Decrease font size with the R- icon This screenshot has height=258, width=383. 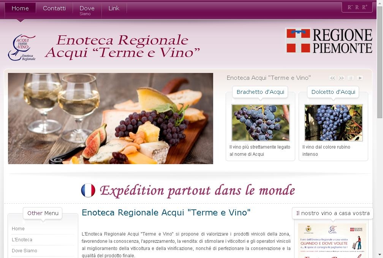pyautogui.click(x=350, y=7)
